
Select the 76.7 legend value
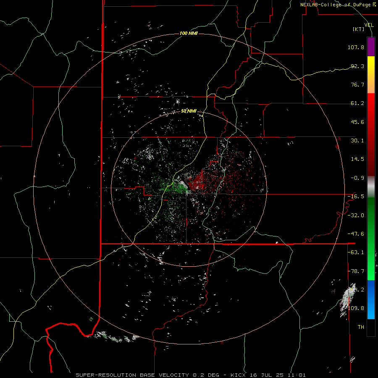(x=357, y=84)
